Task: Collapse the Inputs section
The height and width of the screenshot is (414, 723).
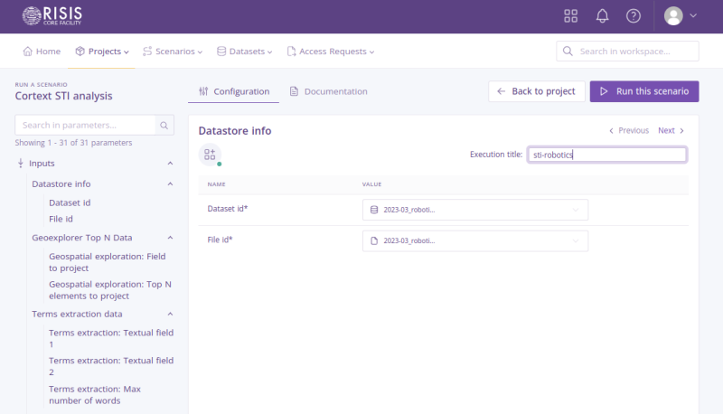Action: tap(170, 164)
